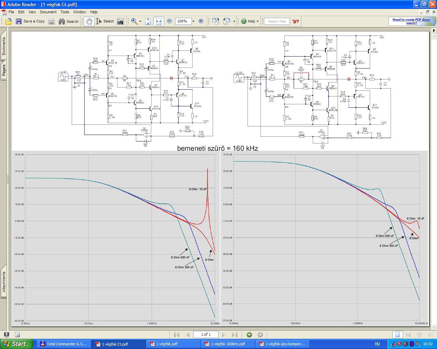
Task: Open the zoom percentage dropdown list
Action: [193, 21]
